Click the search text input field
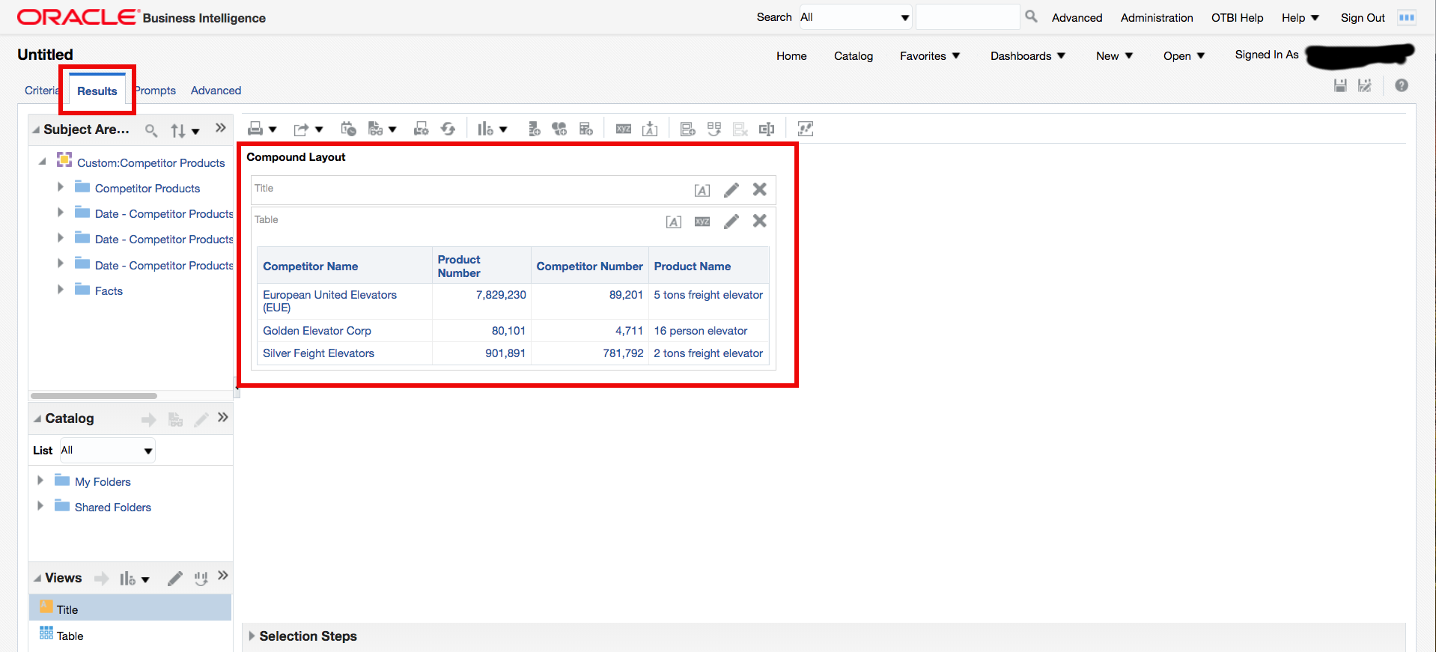Screen dimensions: 1436x652 967,17
